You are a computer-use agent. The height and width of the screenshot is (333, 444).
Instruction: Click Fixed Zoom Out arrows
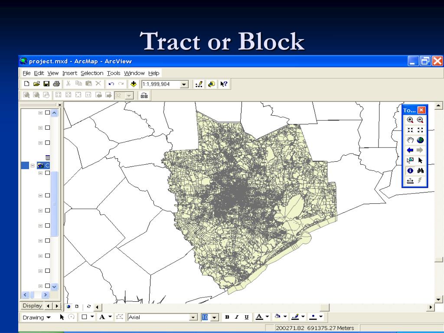(420, 130)
